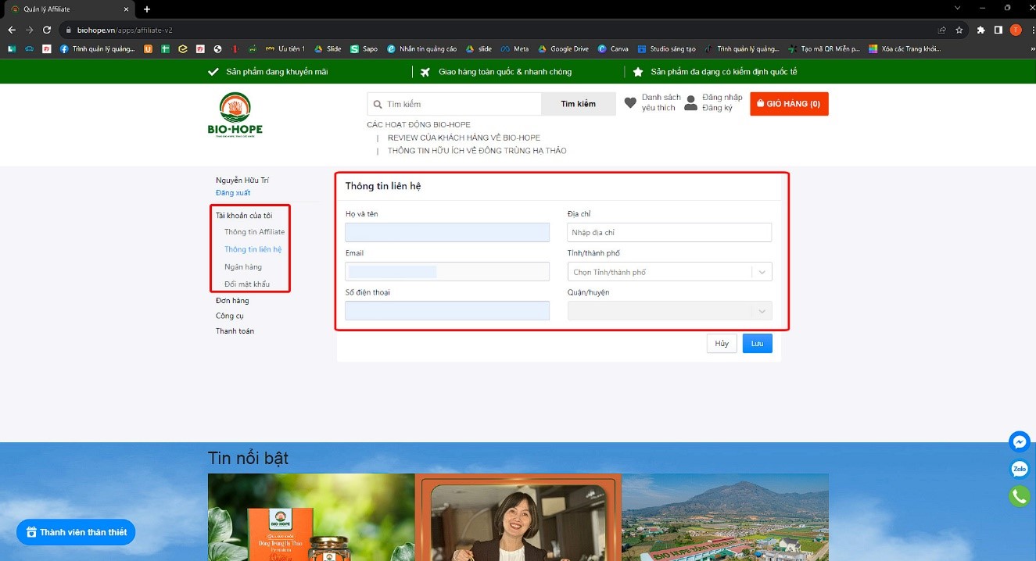Open the disabled Quận/huyện dropdown

pyautogui.click(x=669, y=311)
